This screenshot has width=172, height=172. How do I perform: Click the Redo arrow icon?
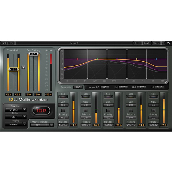[11, 43]
